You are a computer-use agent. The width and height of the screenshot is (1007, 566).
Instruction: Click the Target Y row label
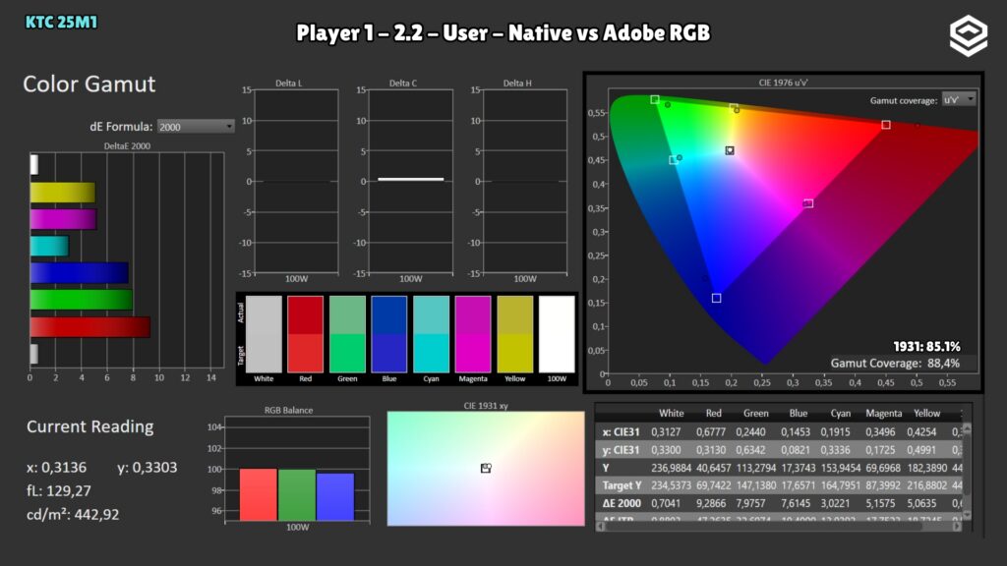(x=622, y=485)
